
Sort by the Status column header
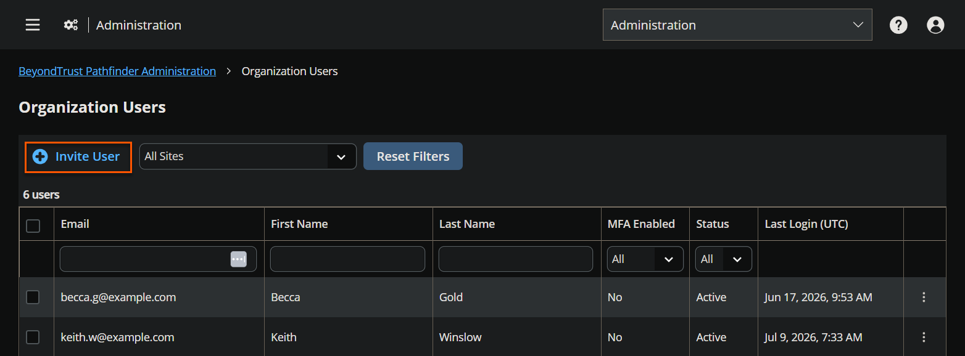point(713,224)
